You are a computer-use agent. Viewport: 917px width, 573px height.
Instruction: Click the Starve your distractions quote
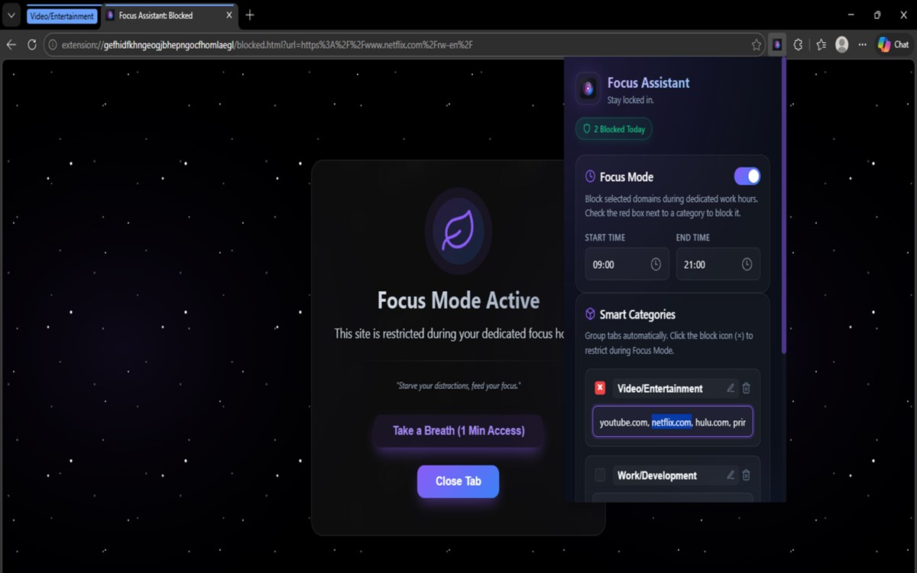click(x=458, y=386)
